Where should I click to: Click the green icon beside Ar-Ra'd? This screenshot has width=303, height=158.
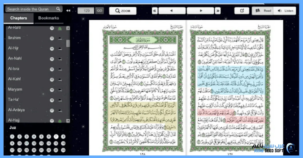pos(60,28)
